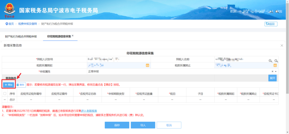Select the 印花税税源信息采集 tab
This screenshot has width=289, height=134.
point(59,36)
